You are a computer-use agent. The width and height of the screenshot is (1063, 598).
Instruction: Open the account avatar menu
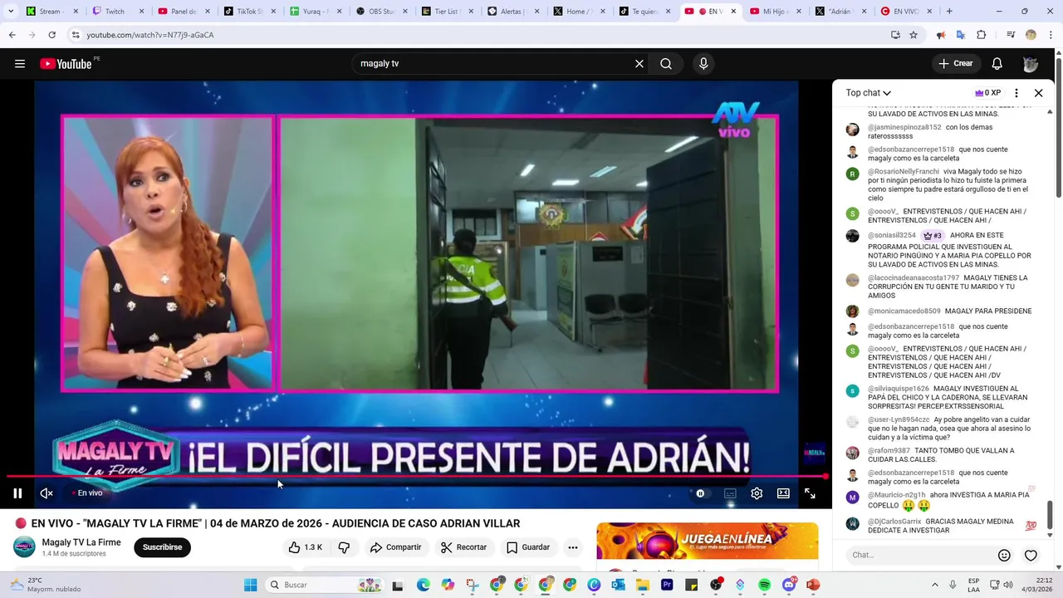[x=1031, y=64]
